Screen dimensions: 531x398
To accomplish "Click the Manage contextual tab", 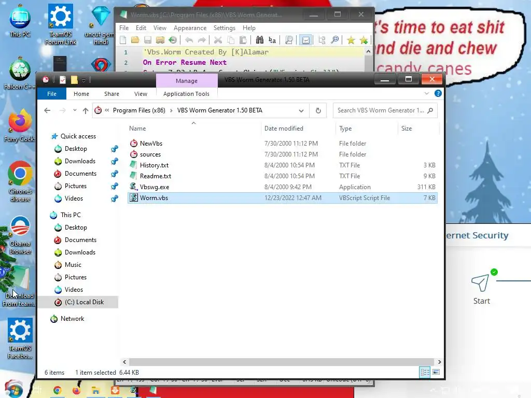I will 187,81.
